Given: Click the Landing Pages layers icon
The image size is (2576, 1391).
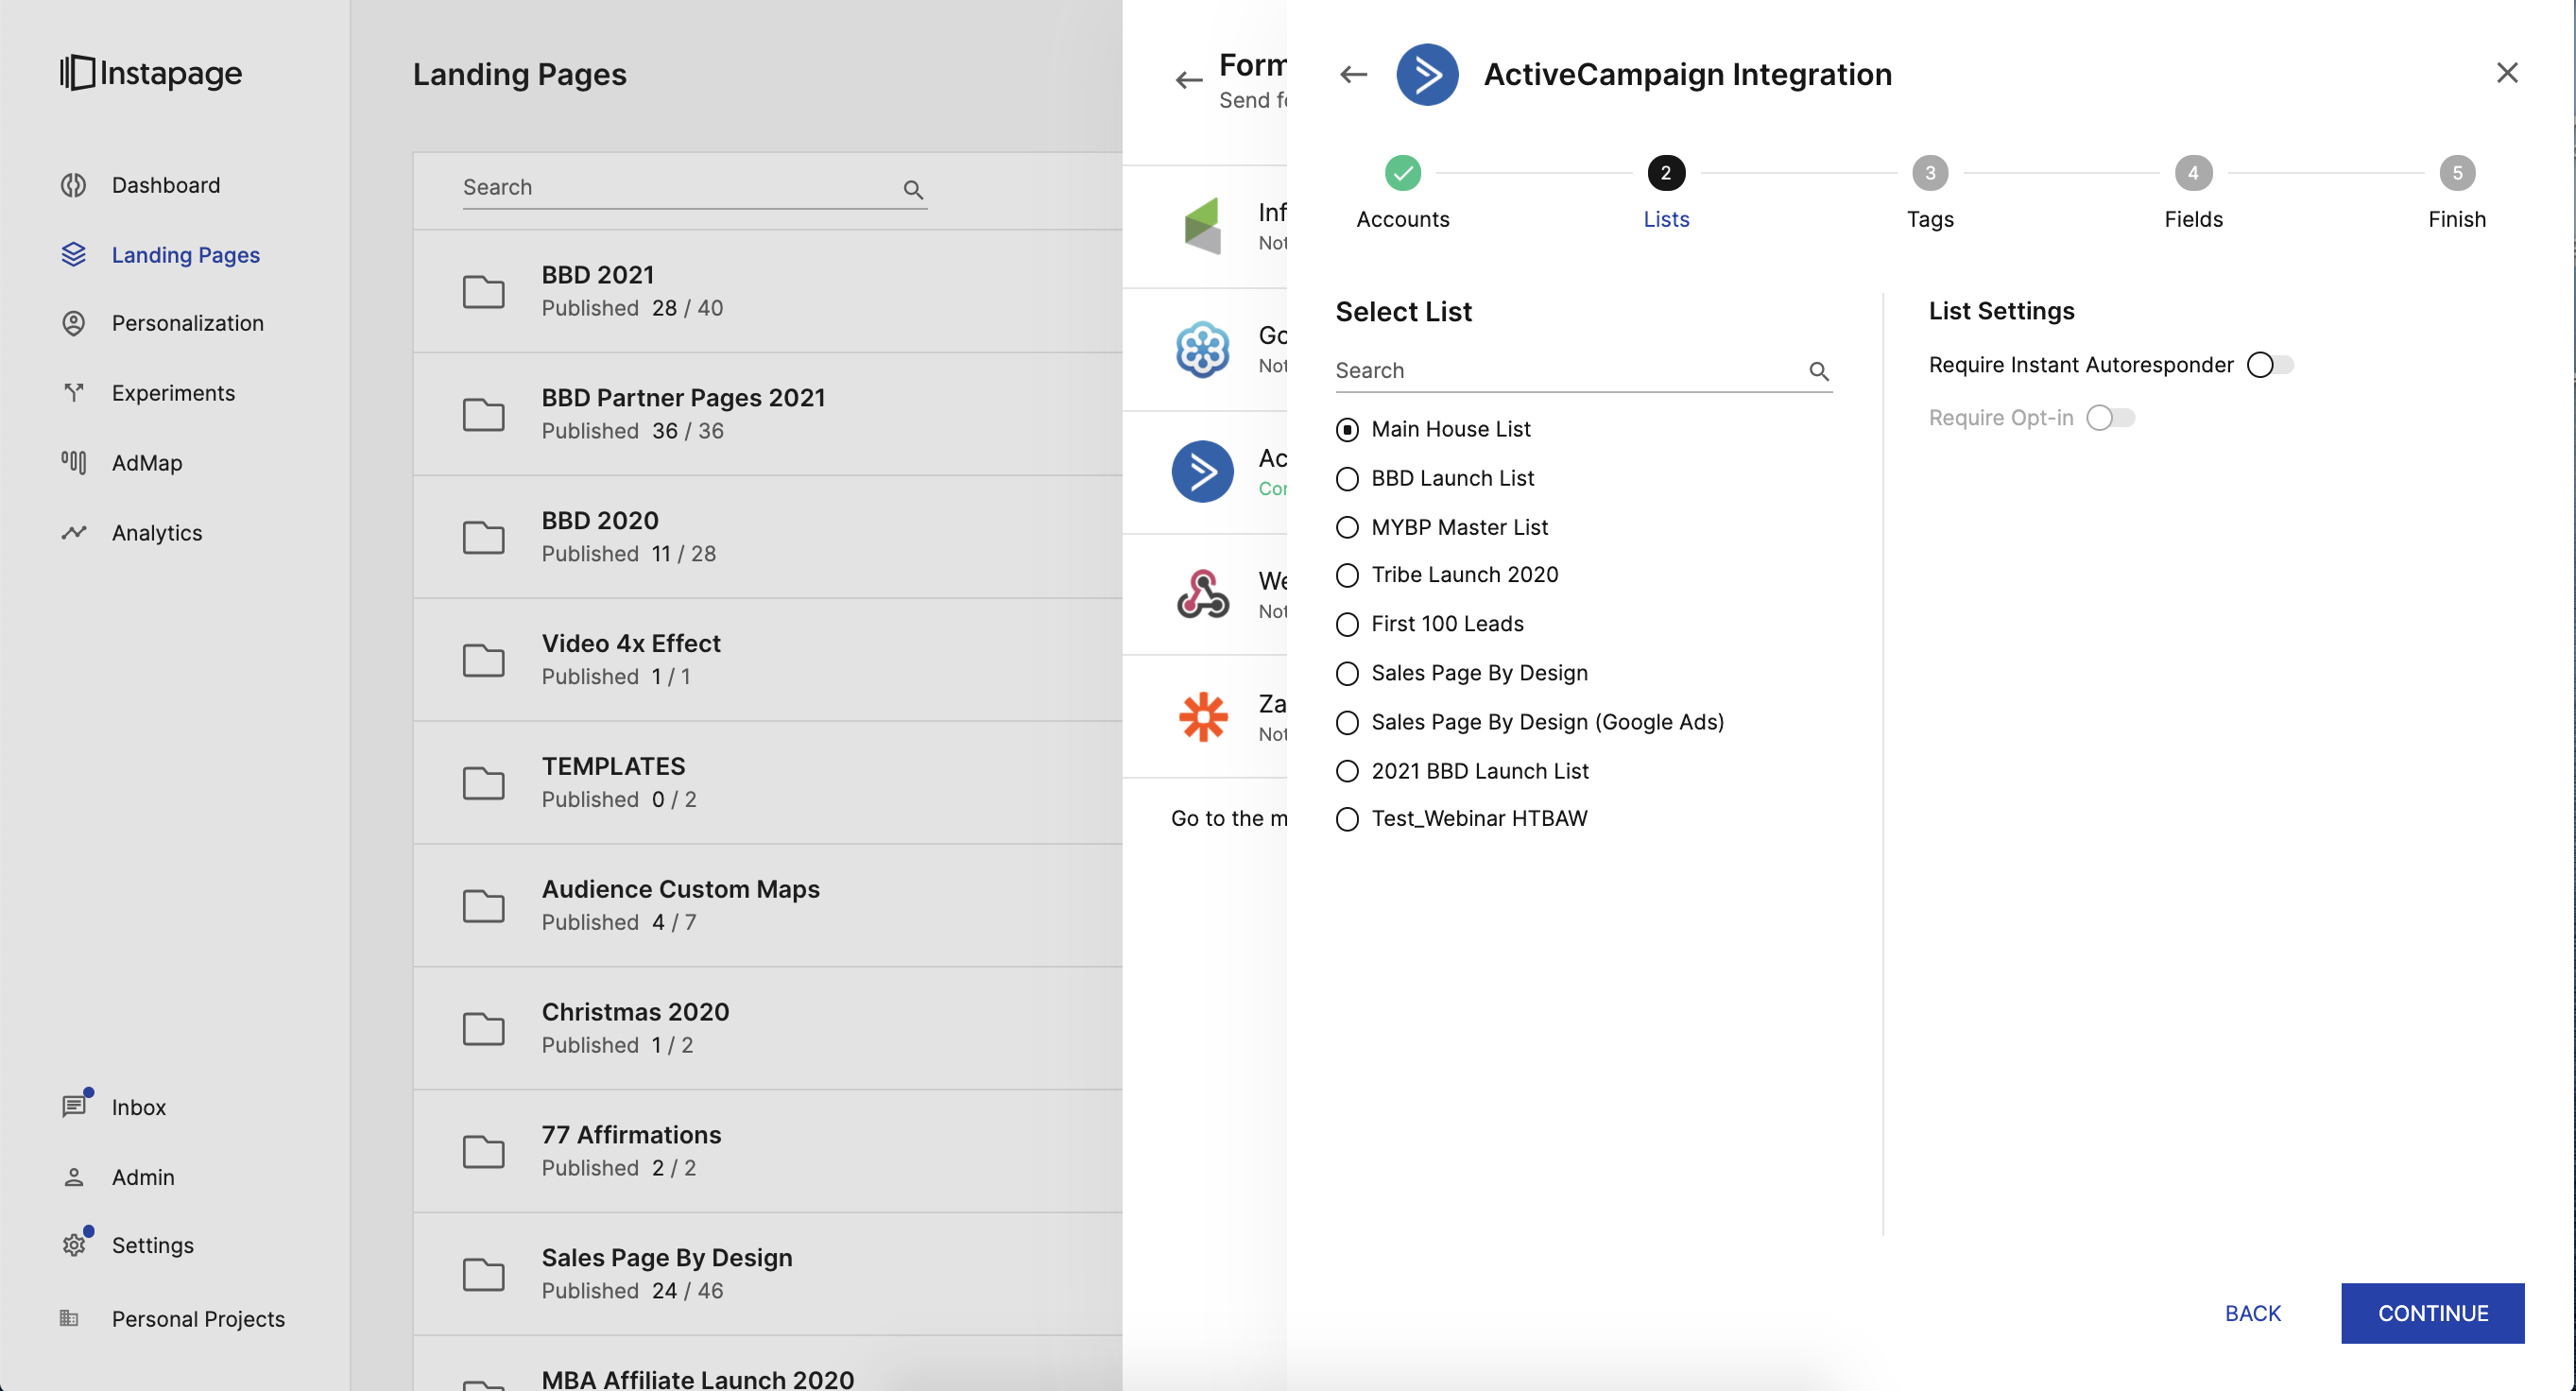Looking at the screenshot, I should coord(74,254).
